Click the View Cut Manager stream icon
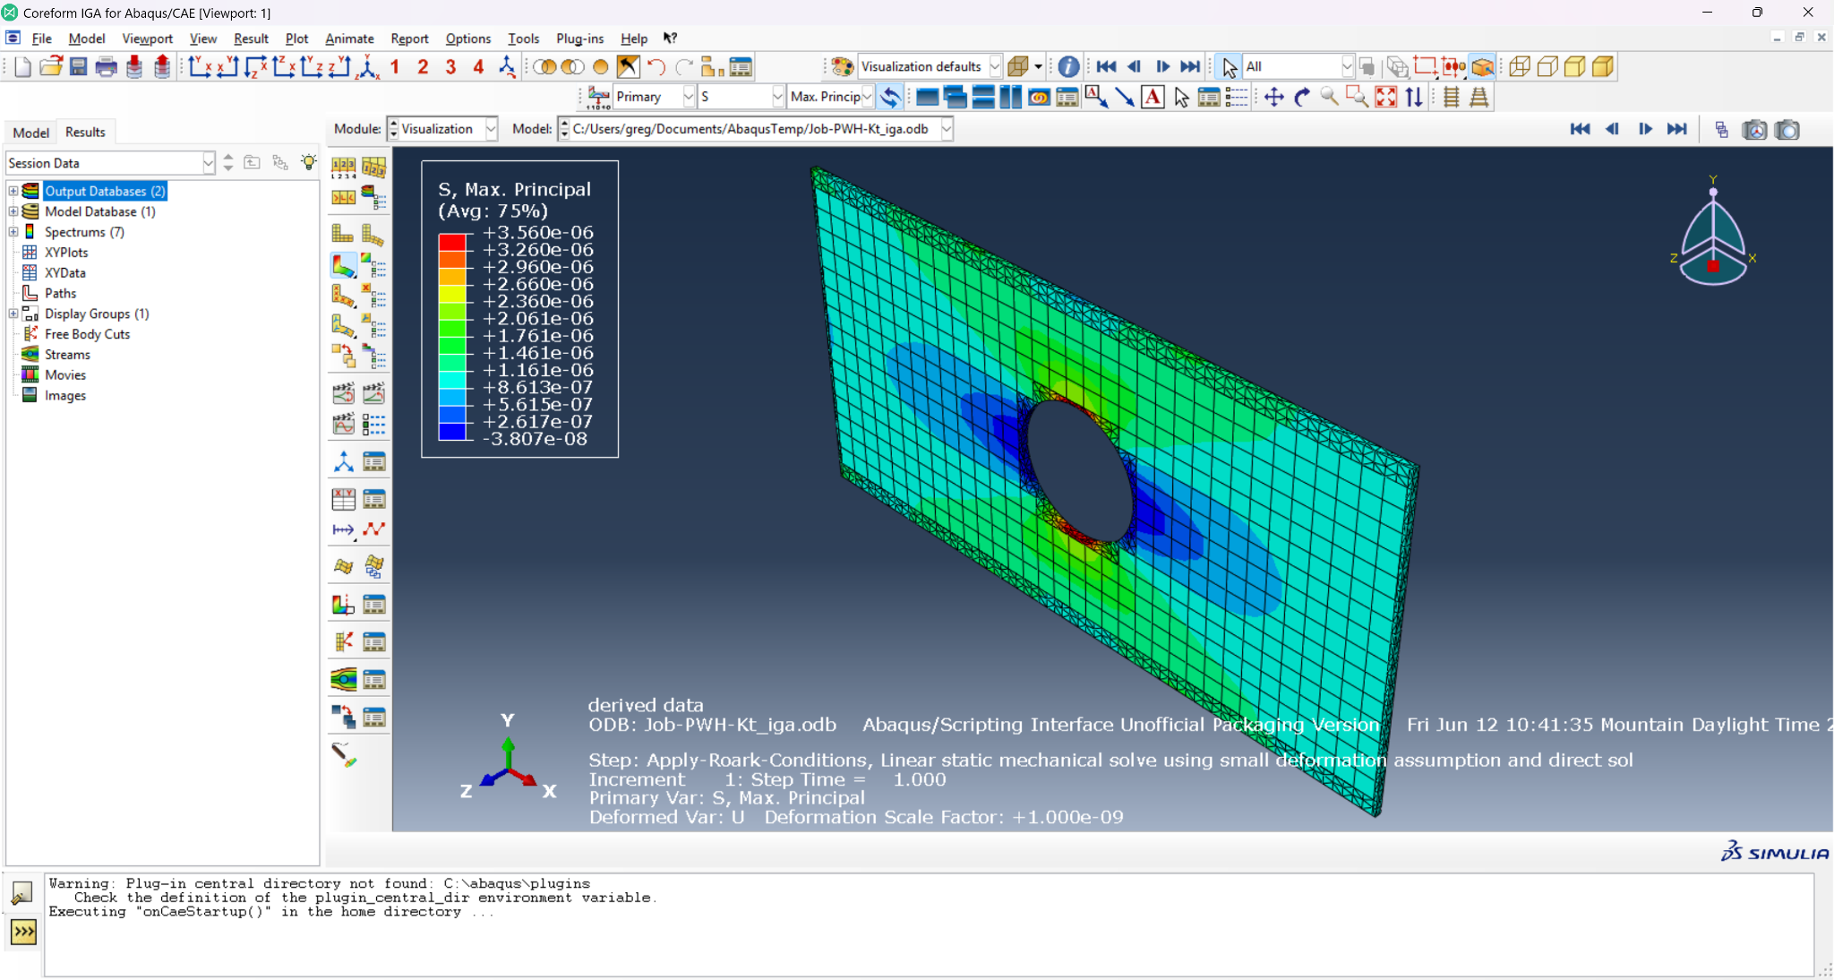The image size is (1834, 980). click(x=344, y=680)
